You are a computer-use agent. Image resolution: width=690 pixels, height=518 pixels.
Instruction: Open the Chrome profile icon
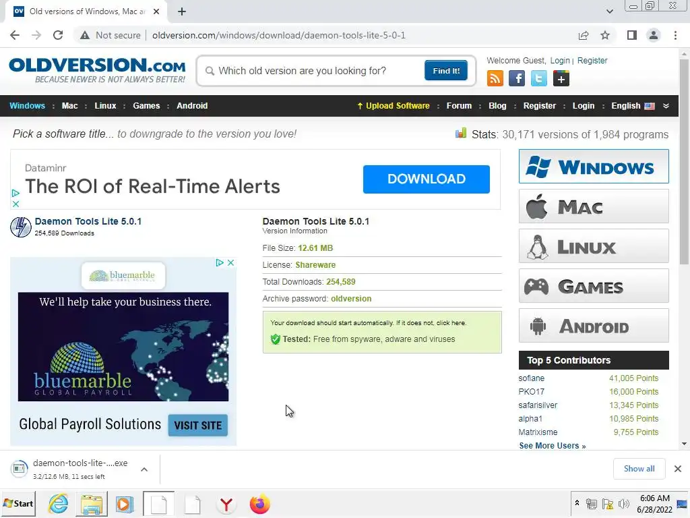coord(654,35)
